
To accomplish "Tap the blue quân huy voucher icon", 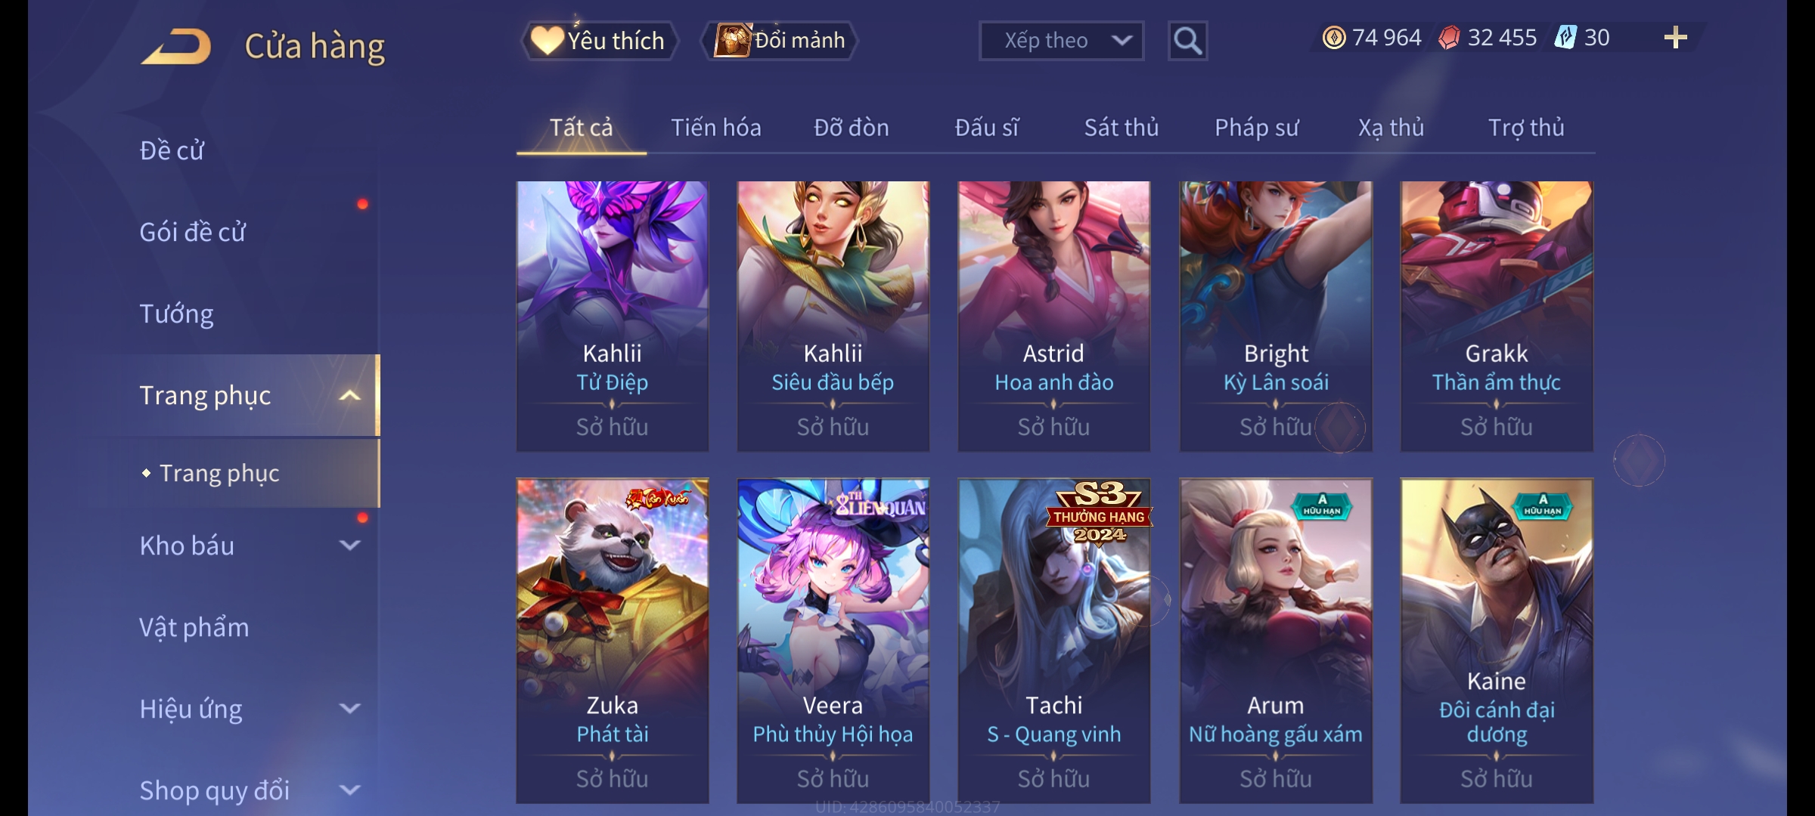I will tap(1565, 38).
